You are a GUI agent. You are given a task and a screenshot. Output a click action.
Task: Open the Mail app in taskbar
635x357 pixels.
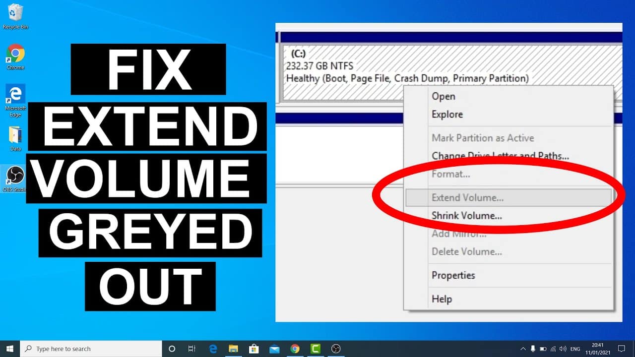(x=274, y=349)
